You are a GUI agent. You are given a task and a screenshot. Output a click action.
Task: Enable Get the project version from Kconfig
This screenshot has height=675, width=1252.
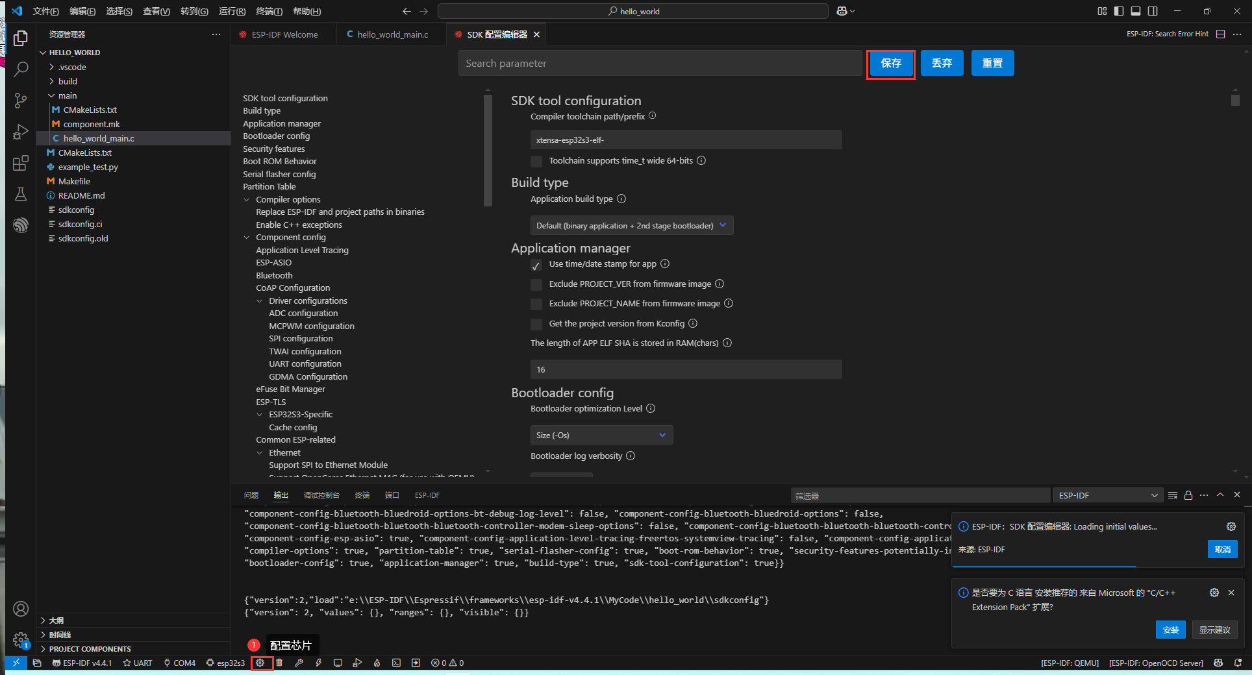536,324
